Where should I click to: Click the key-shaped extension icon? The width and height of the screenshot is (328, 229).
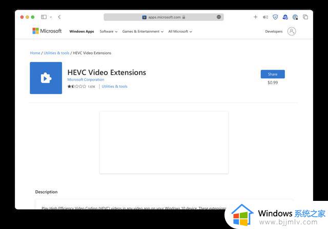point(265,17)
